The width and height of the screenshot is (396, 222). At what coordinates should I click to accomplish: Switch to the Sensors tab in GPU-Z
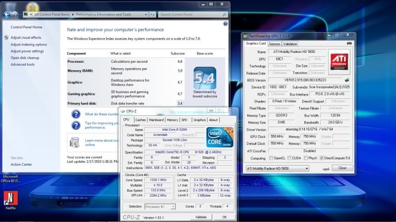click(275, 44)
